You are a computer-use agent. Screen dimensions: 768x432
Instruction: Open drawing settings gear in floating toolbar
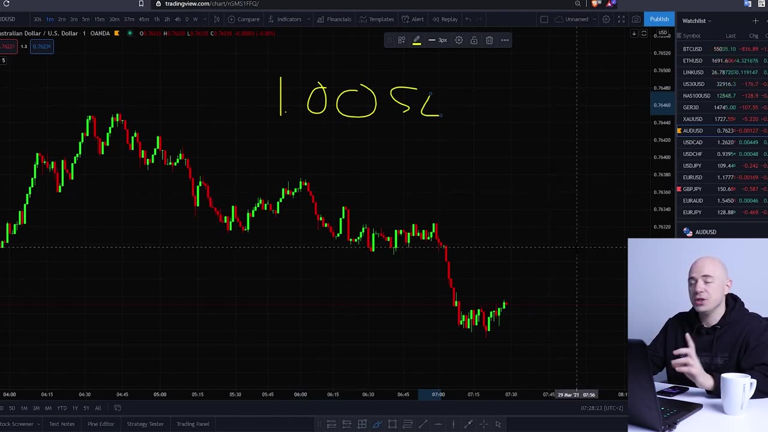458,40
